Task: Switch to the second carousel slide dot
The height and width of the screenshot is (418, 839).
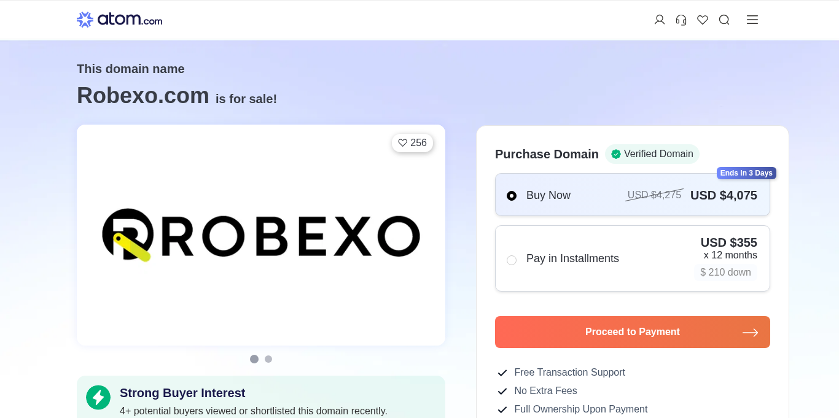Action: click(x=268, y=359)
